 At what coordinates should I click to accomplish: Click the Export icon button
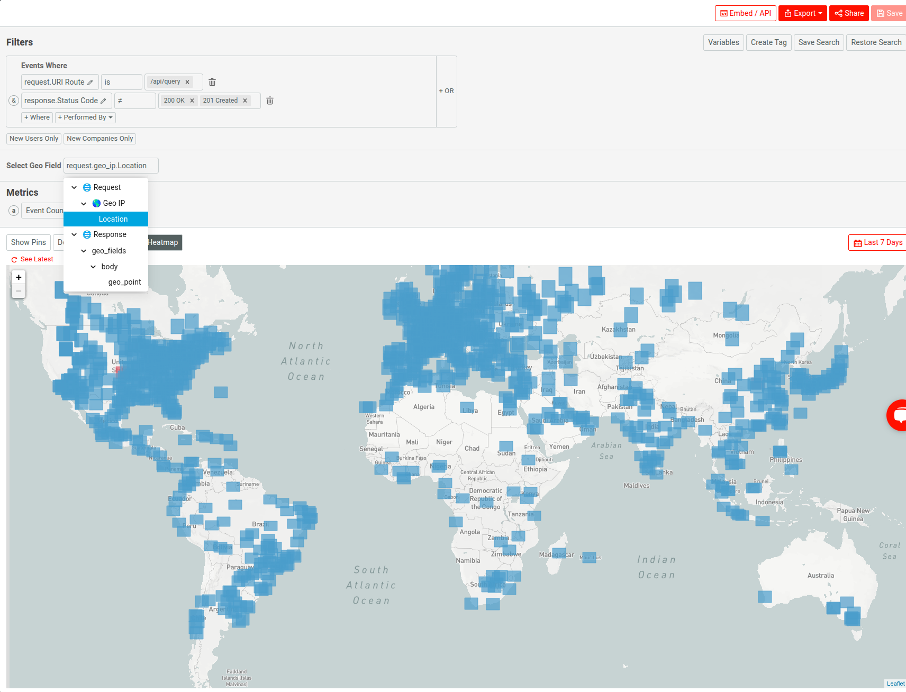point(802,13)
